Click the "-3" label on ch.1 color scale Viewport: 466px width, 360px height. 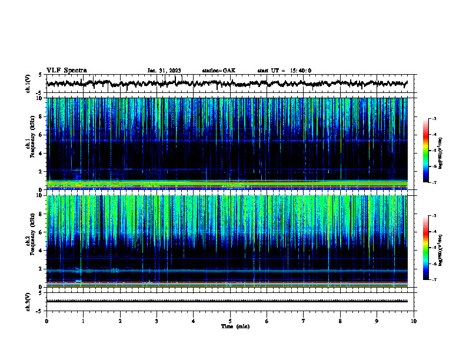click(x=434, y=118)
